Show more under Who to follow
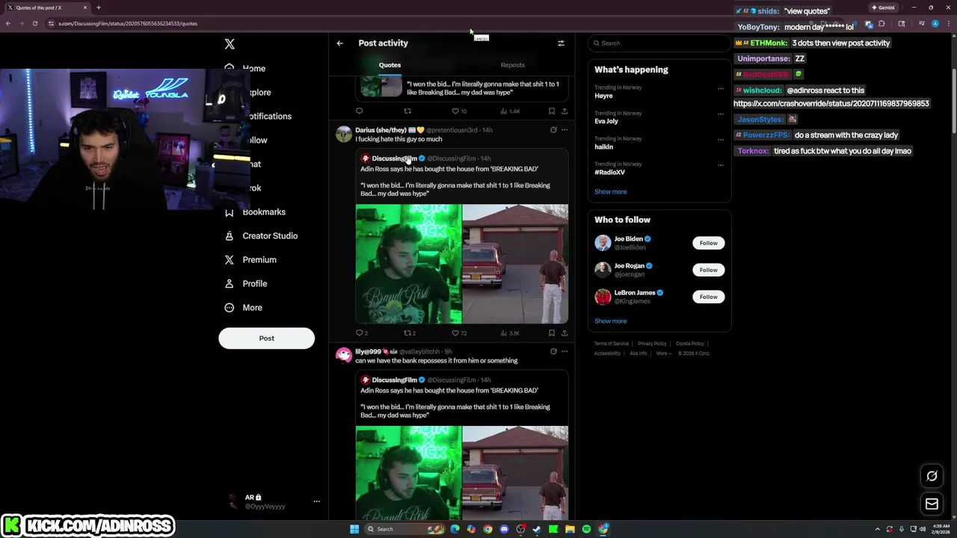Image resolution: width=957 pixels, height=538 pixels. coord(611,321)
